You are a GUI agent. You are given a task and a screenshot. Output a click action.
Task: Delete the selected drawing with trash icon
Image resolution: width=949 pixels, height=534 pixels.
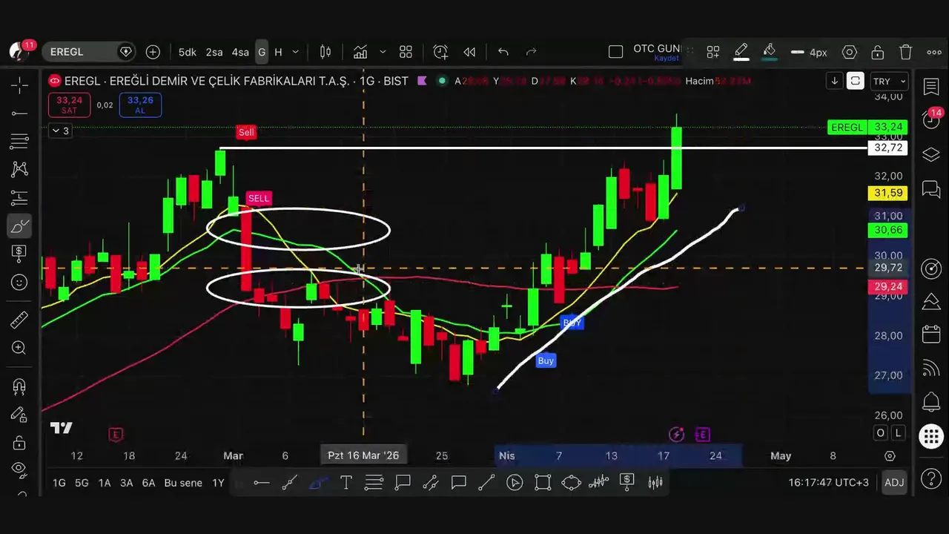click(906, 52)
